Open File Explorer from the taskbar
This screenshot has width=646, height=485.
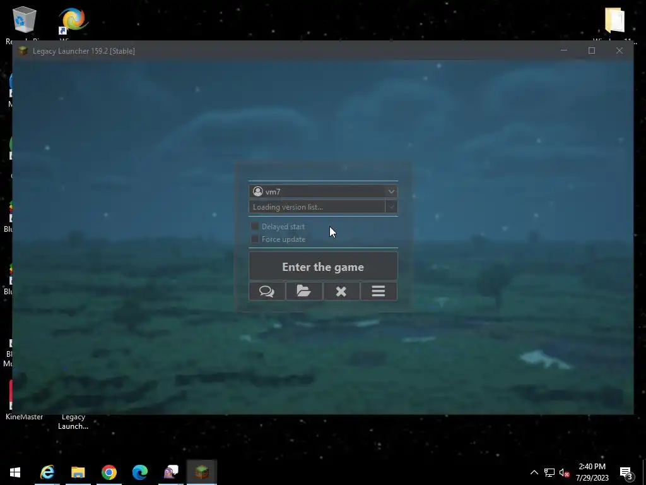78,472
